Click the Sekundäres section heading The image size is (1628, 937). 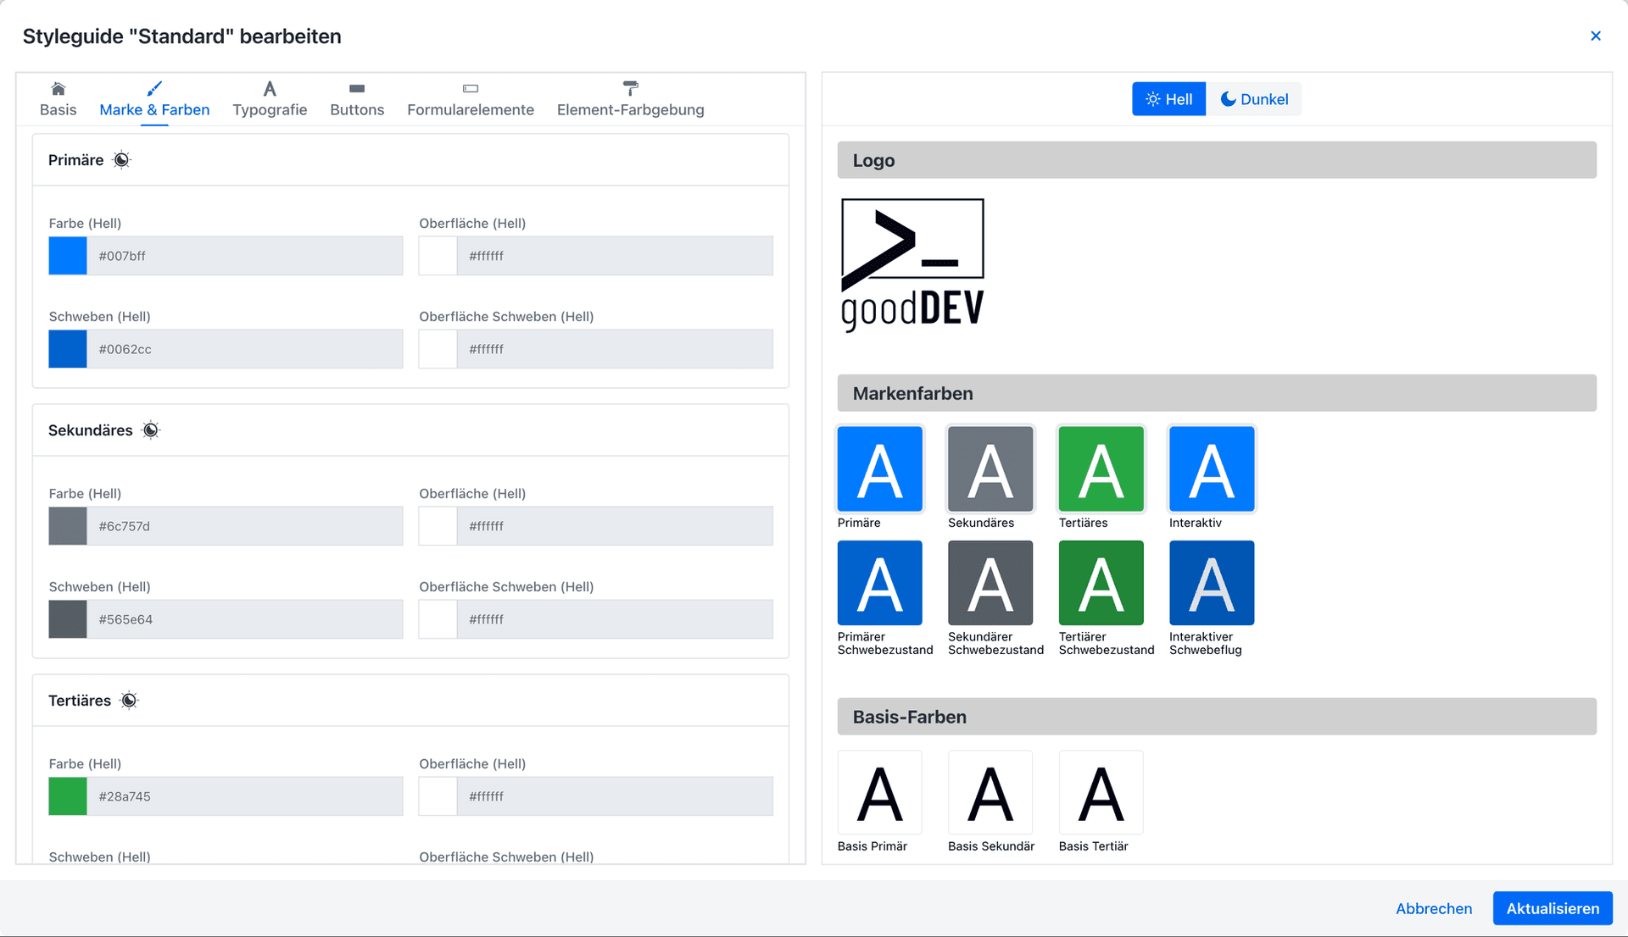[x=90, y=430]
